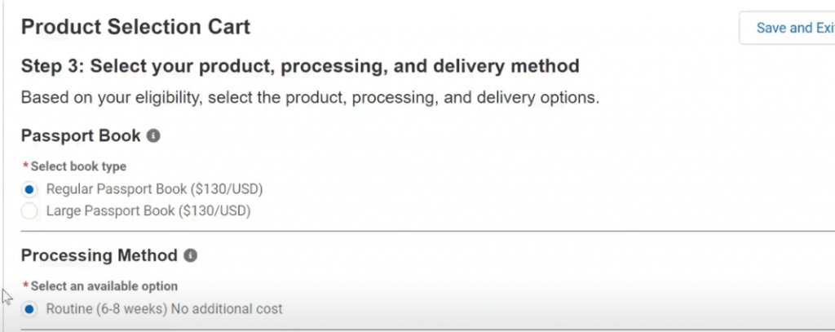Open the Processing Method info tooltip icon

coord(190,255)
